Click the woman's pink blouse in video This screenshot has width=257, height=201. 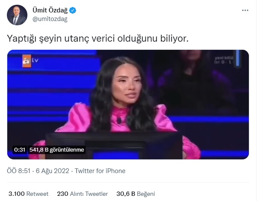click(x=120, y=119)
